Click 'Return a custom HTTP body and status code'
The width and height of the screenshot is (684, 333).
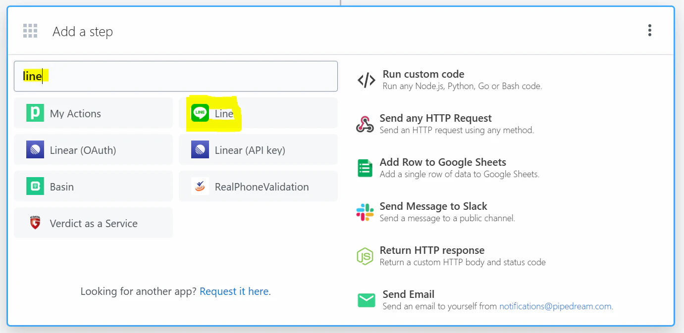click(463, 262)
